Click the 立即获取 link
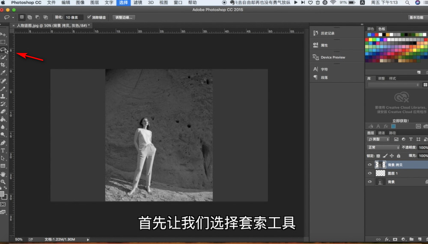Image resolution: width=428 pixels, height=244 pixels. click(401, 121)
